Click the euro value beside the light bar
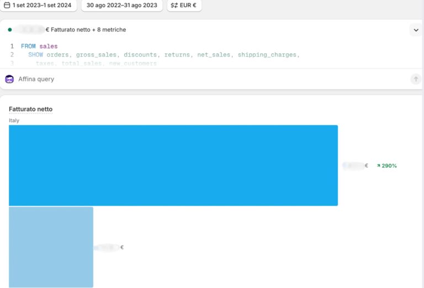424x288 pixels. click(x=109, y=248)
